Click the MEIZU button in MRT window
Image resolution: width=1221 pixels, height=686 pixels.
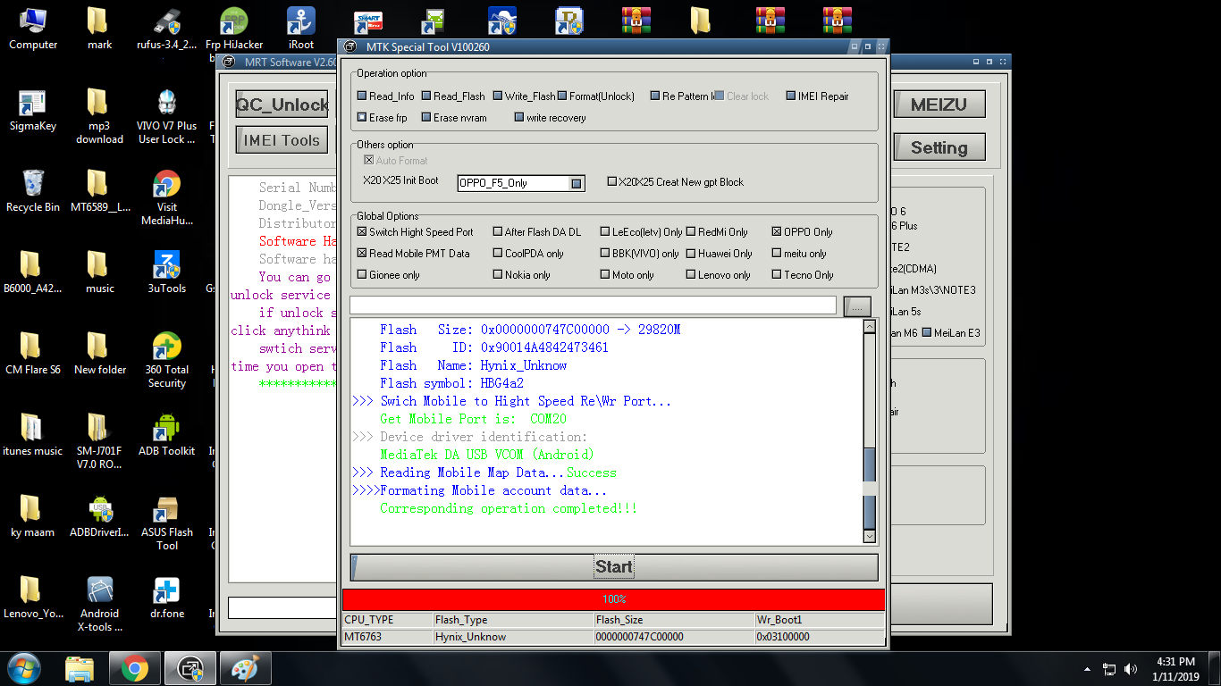pyautogui.click(x=939, y=105)
